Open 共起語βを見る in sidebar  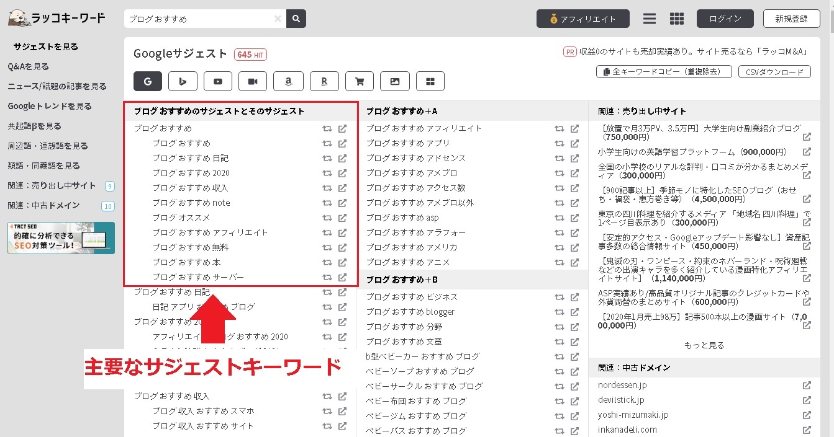(35, 126)
